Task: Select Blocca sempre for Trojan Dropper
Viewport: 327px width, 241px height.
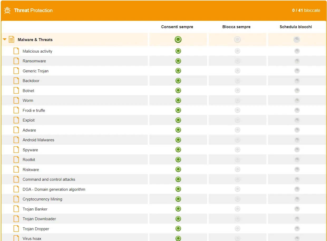Action: tap(237, 229)
